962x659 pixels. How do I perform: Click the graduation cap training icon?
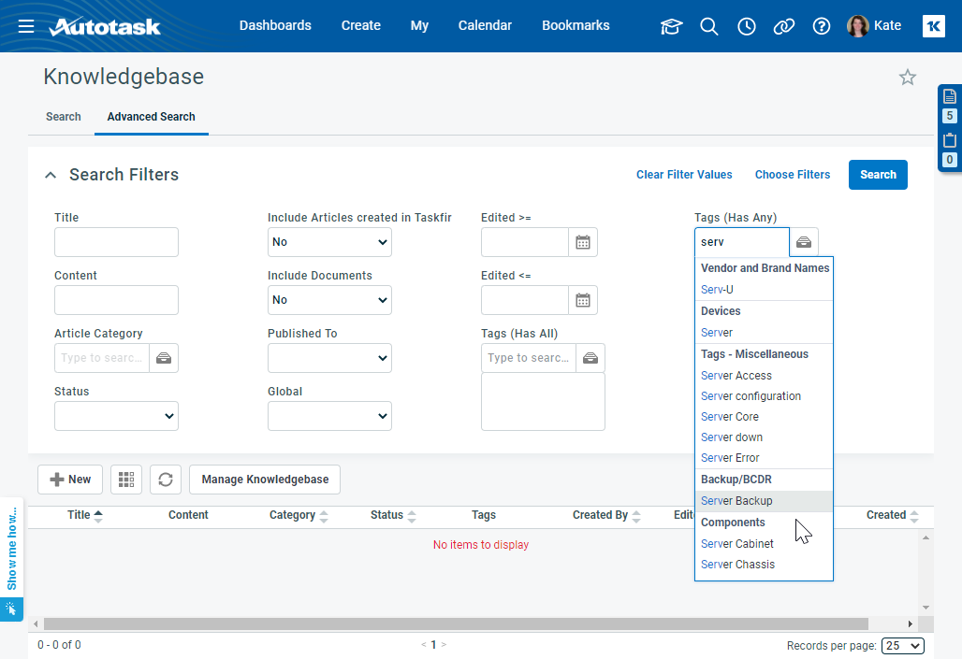point(672,26)
